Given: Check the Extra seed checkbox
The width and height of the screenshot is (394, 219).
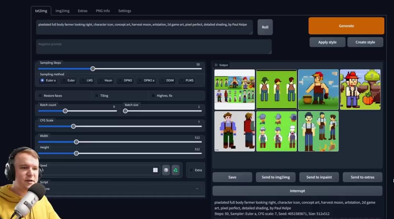Looking at the screenshot, I should [x=191, y=170].
